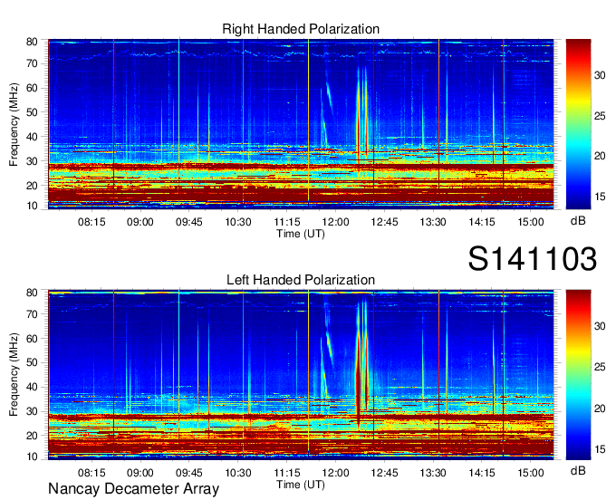Click the 30 dB mark on Left Handed color bar
The height and width of the screenshot is (500, 616).
[x=600, y=326]
